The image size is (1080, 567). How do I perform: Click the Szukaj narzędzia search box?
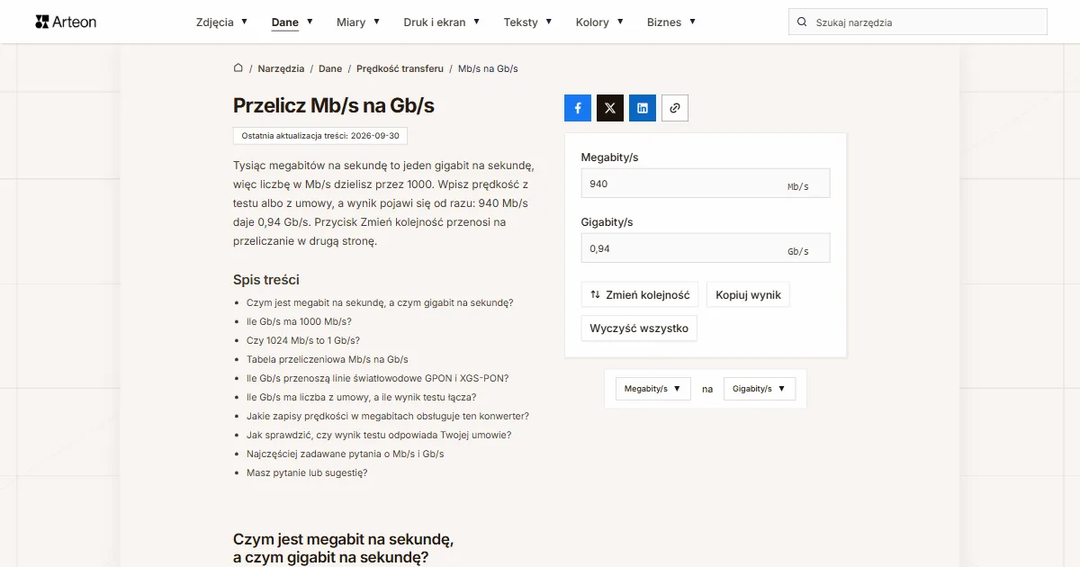pos(918,22)
